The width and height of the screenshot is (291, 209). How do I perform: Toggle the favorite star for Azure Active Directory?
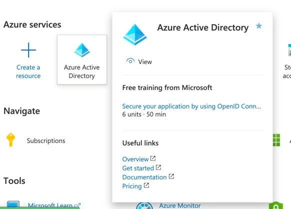pyautogui.click(x=259, y=26)
